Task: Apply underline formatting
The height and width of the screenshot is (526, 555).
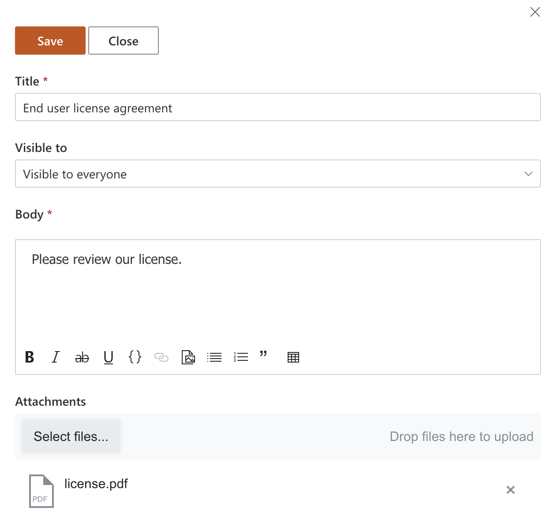Action: [x=108, y=357]
